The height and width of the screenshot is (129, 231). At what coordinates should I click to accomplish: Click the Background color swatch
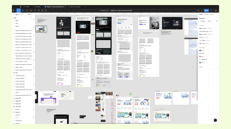tap(200, 21)
